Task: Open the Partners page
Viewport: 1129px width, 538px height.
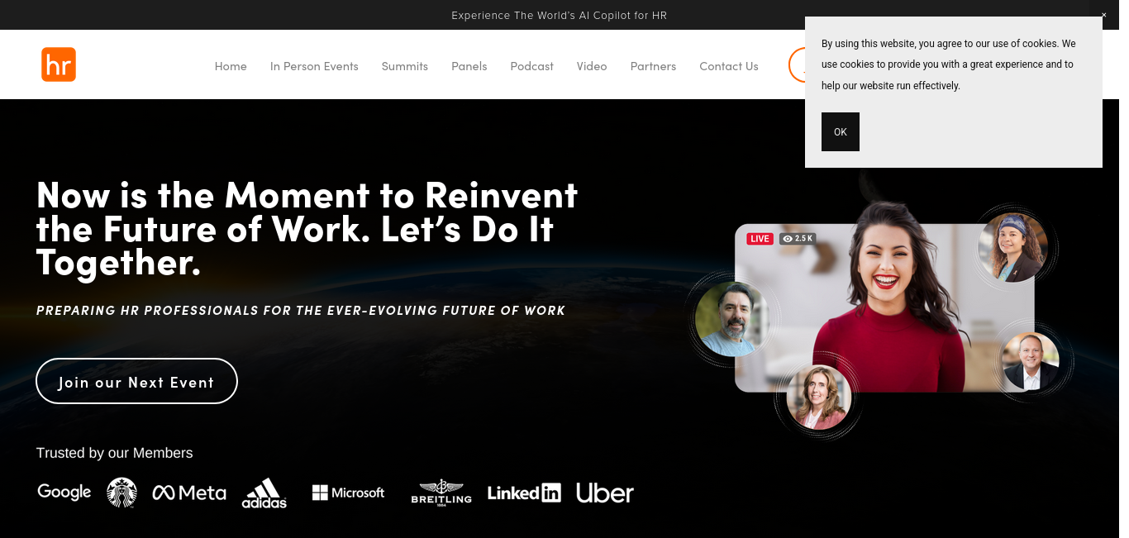Action: click(x=653, y=66)
